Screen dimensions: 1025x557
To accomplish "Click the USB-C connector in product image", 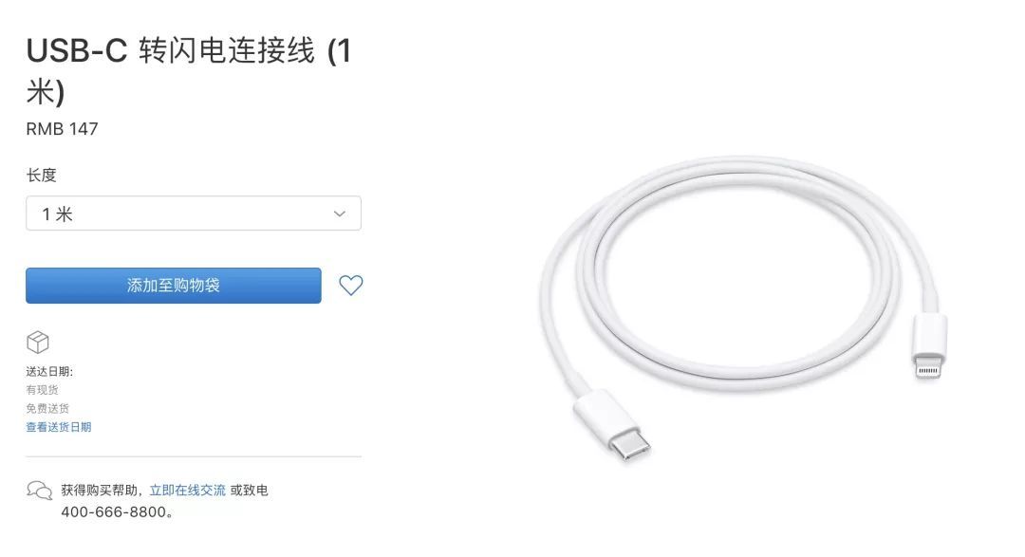I will click(613, 425).
